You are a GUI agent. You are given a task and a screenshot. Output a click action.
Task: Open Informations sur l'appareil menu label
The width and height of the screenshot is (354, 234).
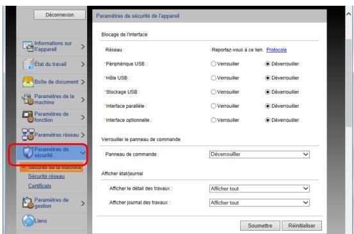(x=53, y=46)
